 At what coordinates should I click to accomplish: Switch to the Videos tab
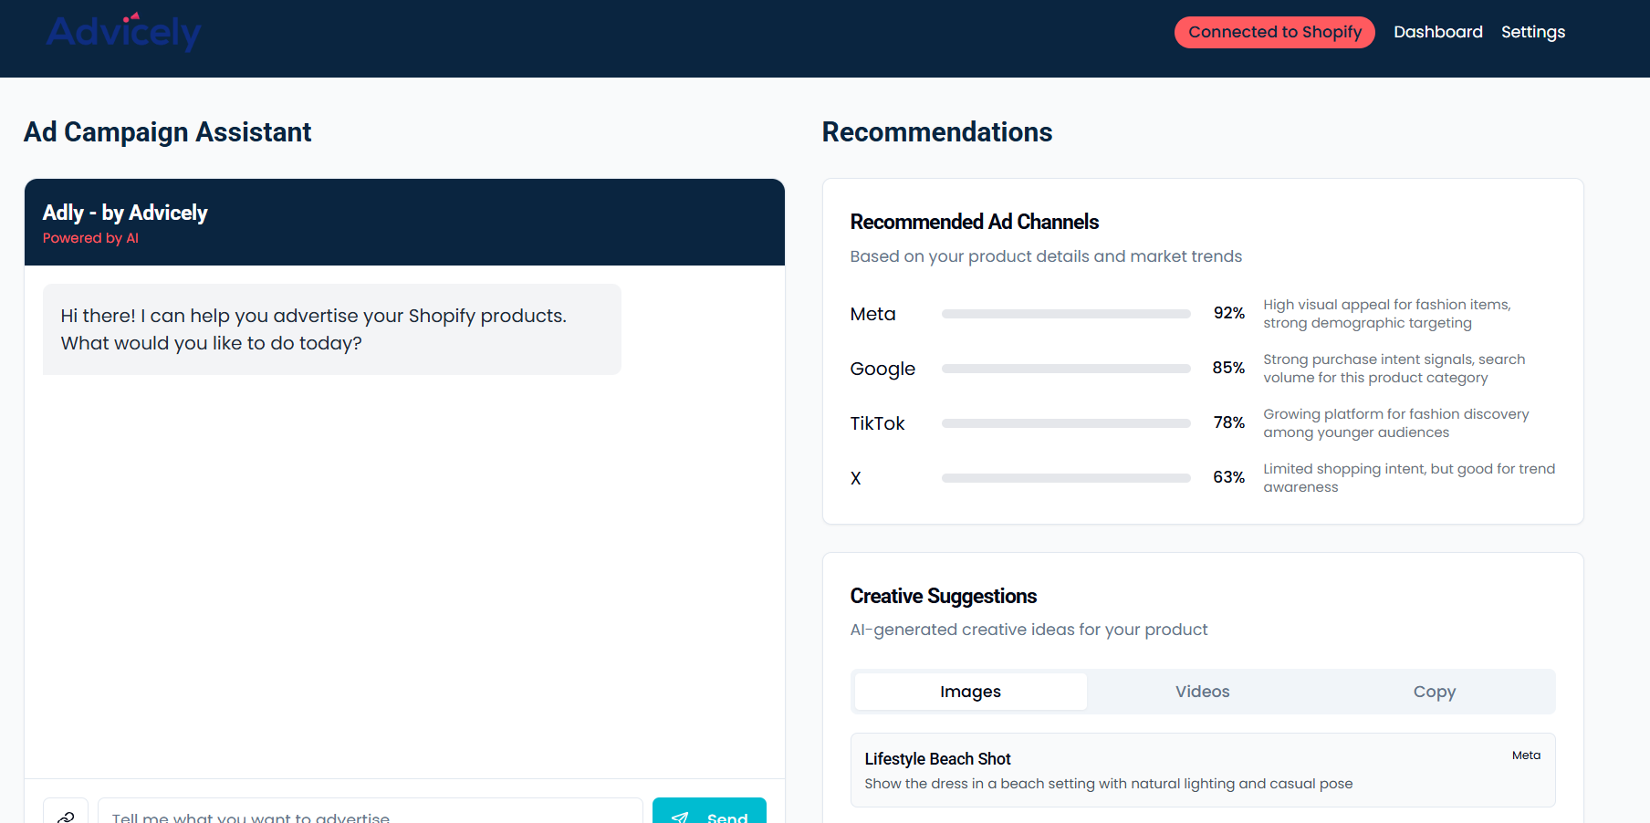point(1202,692)
